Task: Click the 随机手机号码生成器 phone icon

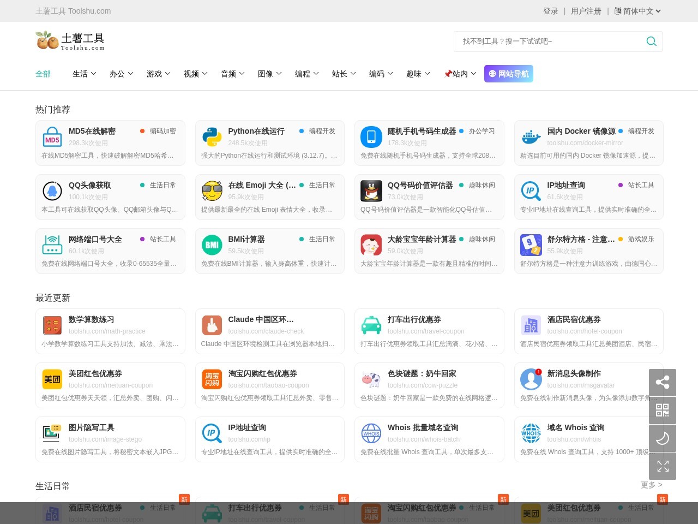Action: (x=371, y=136)
